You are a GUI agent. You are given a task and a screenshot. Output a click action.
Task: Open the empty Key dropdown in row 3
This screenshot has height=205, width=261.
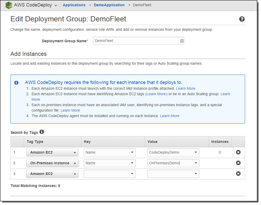point(110,174)
